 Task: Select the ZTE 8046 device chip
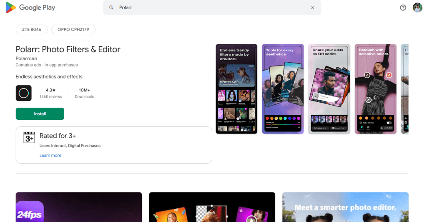click(x=32, y=29)
